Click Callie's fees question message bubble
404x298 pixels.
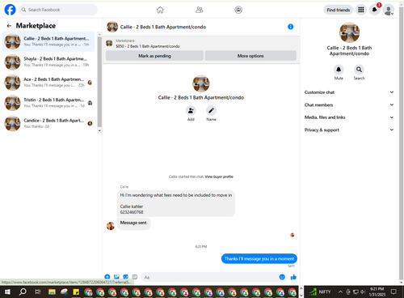[176, 203]
